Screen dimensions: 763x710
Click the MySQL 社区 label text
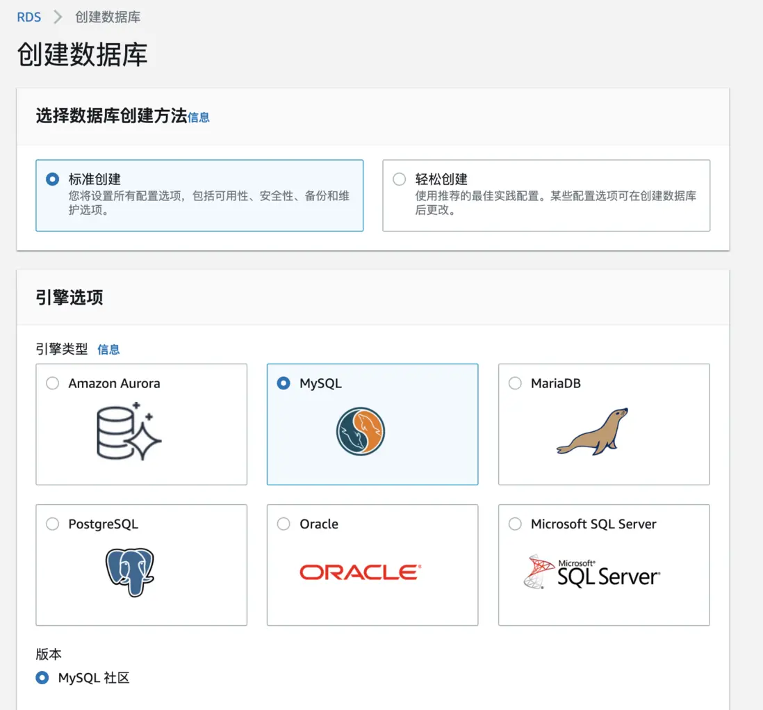[94, 678]
